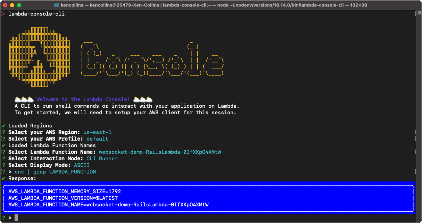
Task: Click the 'Select Lambda Function Name:' label
Action: [x=52, y=152]
